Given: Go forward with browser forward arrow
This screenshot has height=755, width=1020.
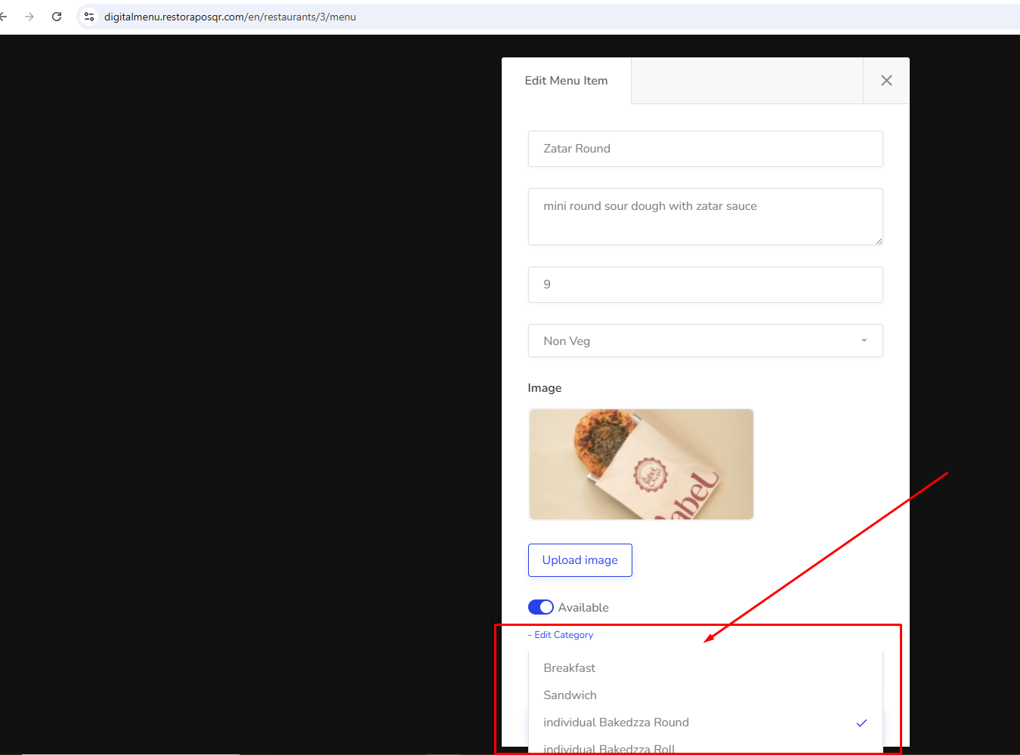Looking at the screenshot, I should [x=29, y=17].
